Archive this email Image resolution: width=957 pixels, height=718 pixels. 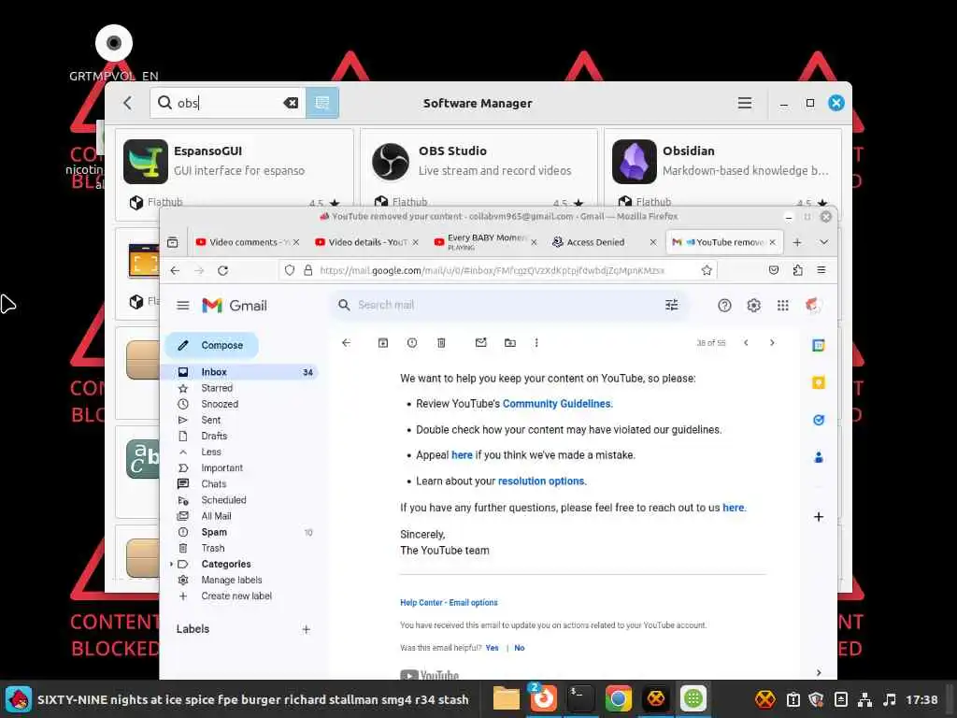(x=382, y=343)
